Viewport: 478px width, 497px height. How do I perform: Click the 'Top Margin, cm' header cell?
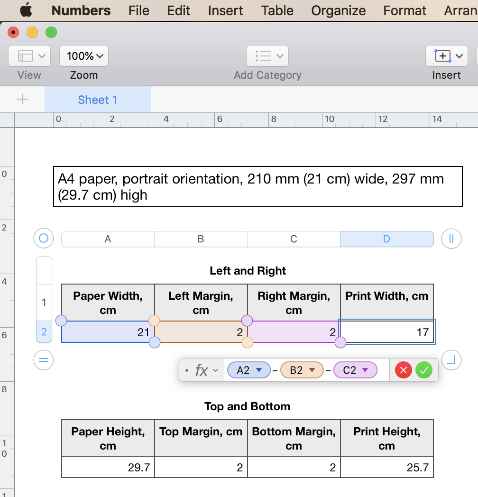201,438
